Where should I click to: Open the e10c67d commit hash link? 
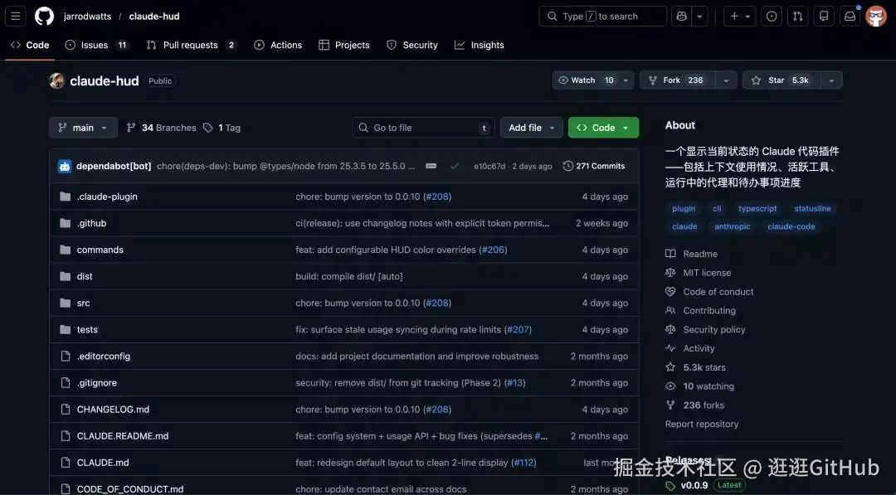click(x=489, y=166)
